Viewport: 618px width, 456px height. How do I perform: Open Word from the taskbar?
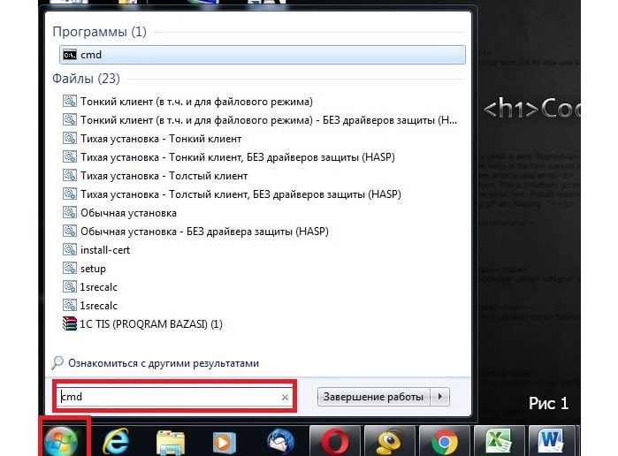[551, 441]
